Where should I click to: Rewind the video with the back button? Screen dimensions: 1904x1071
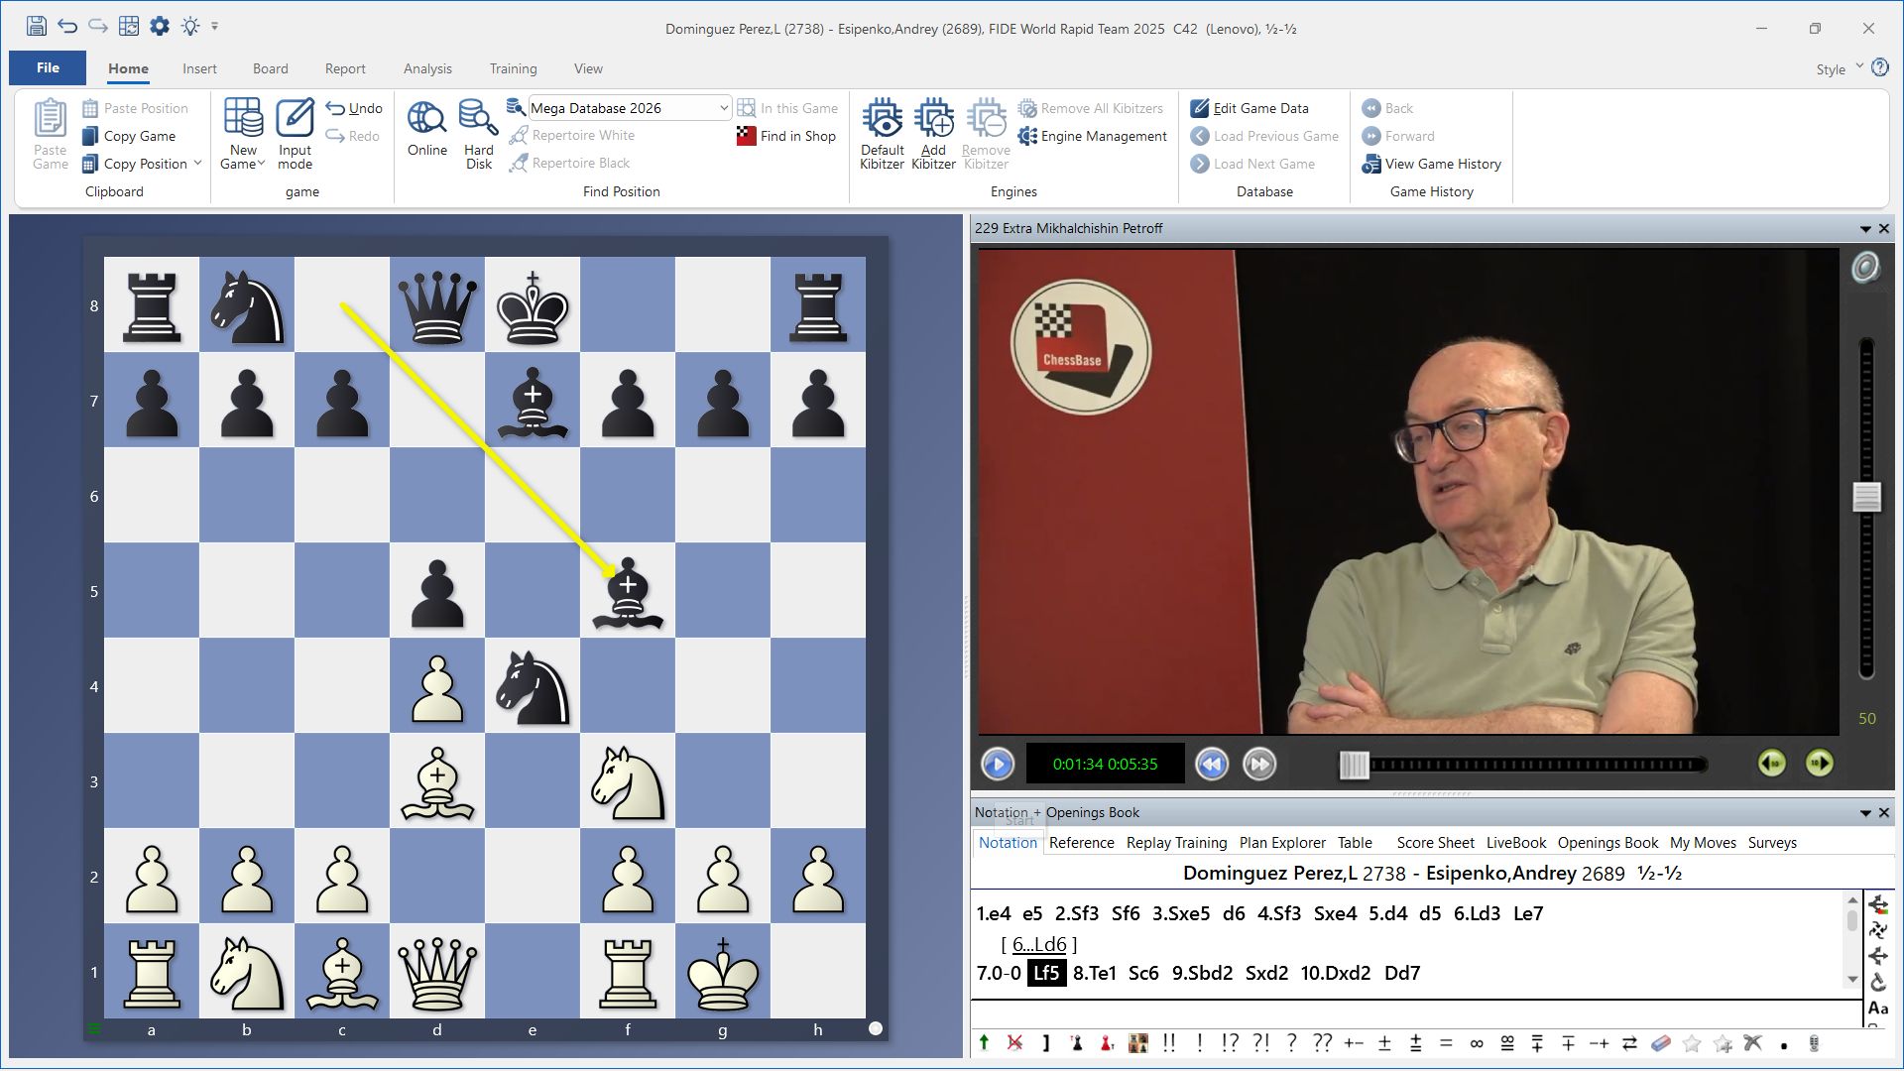[1211, 764]
